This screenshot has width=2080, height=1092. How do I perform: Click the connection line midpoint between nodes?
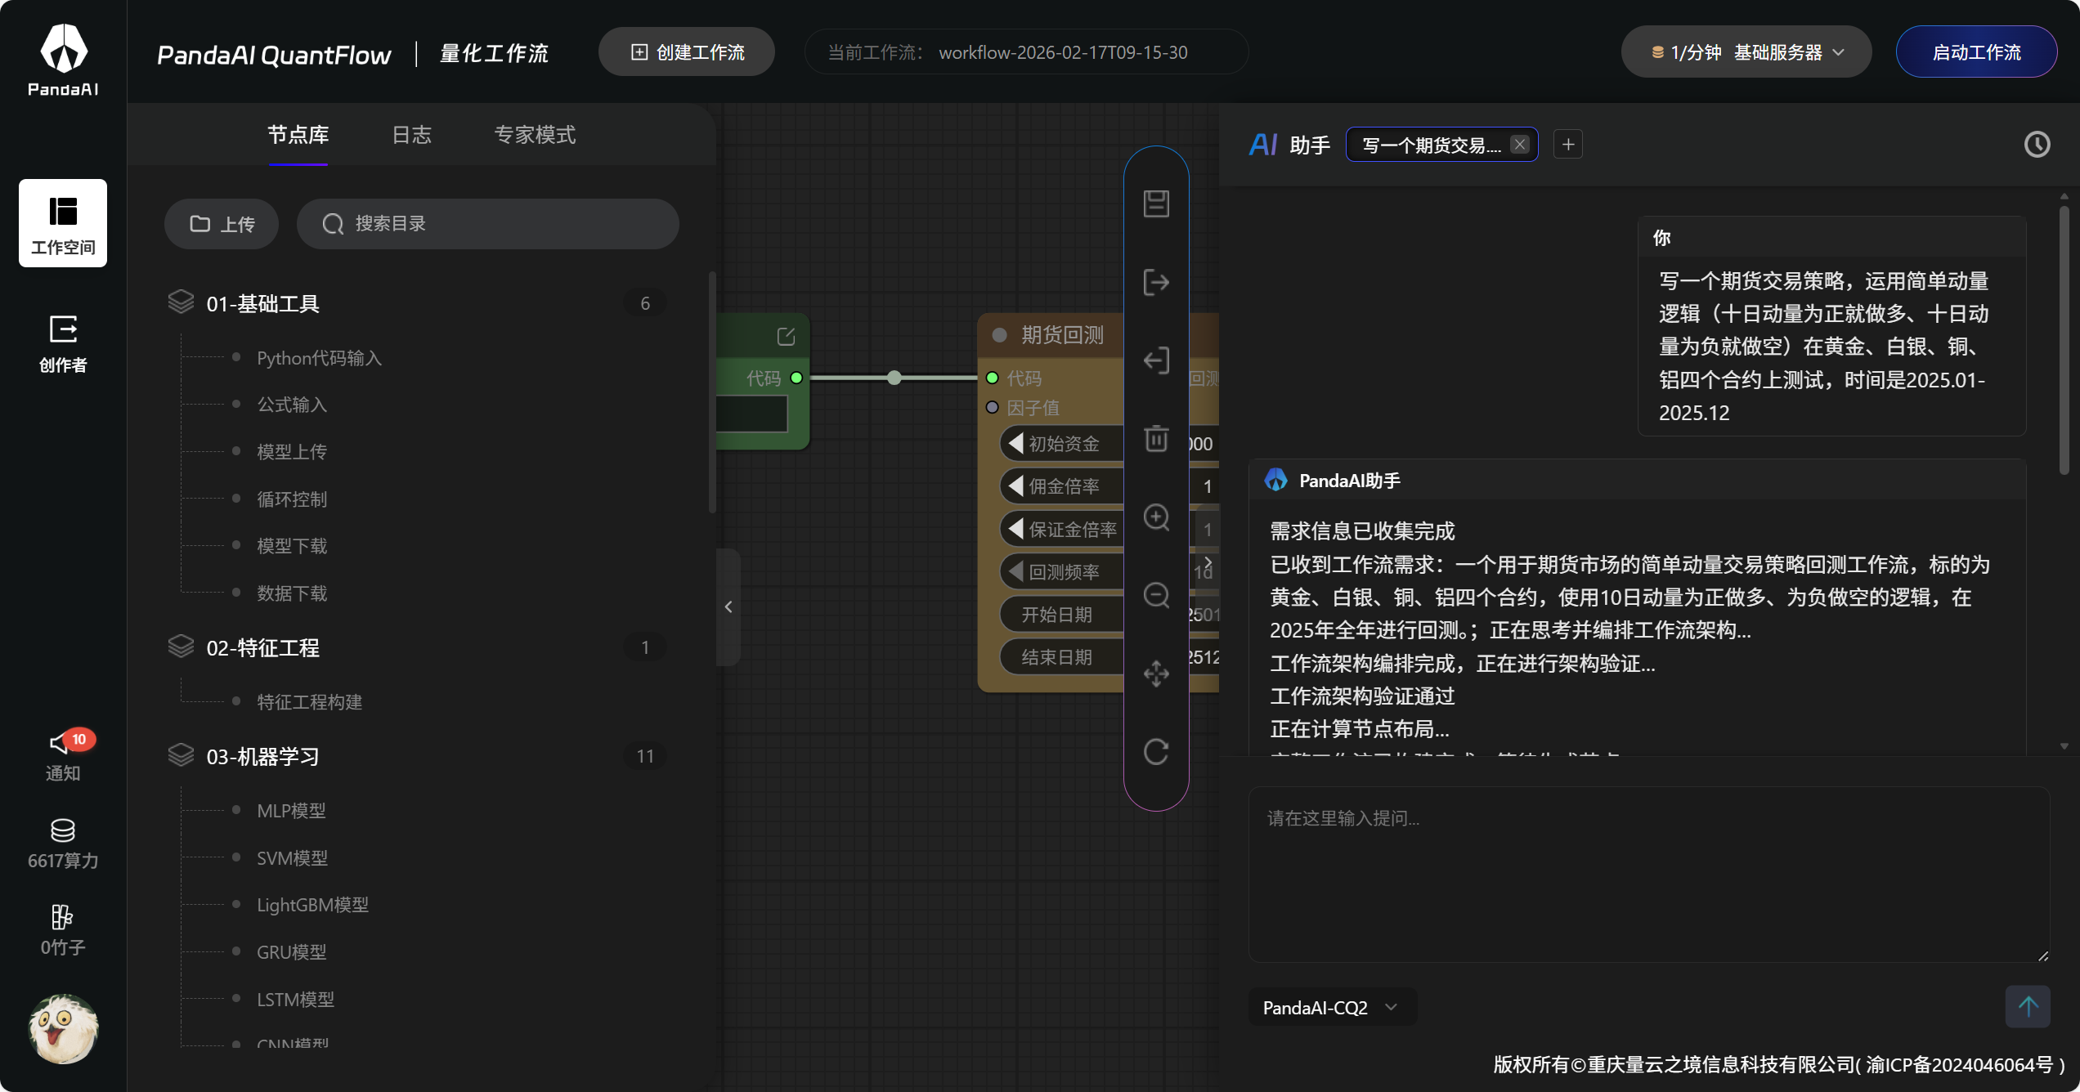[x=894, y=378]
